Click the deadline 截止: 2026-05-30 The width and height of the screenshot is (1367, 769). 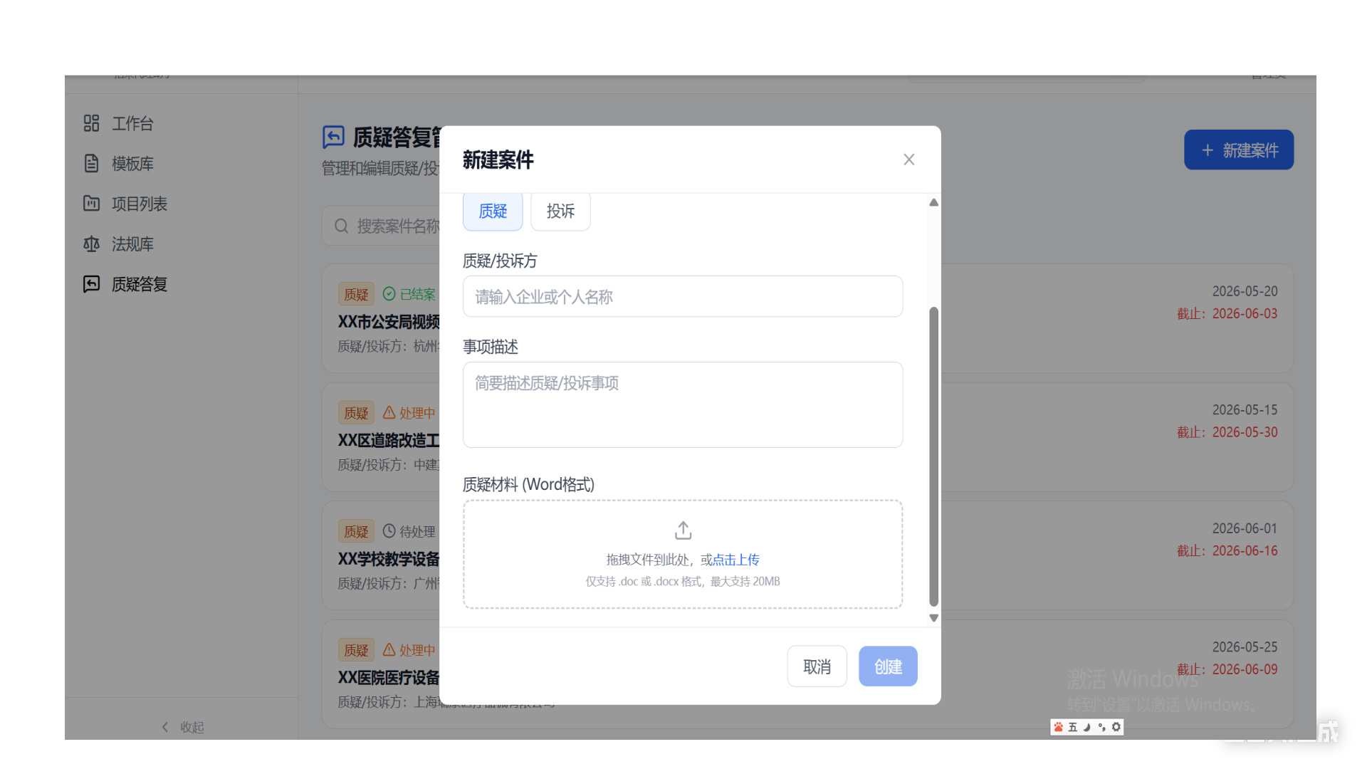[x=1227, y=432]
